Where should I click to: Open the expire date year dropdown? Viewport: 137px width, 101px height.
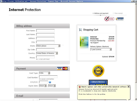point(54,86)
